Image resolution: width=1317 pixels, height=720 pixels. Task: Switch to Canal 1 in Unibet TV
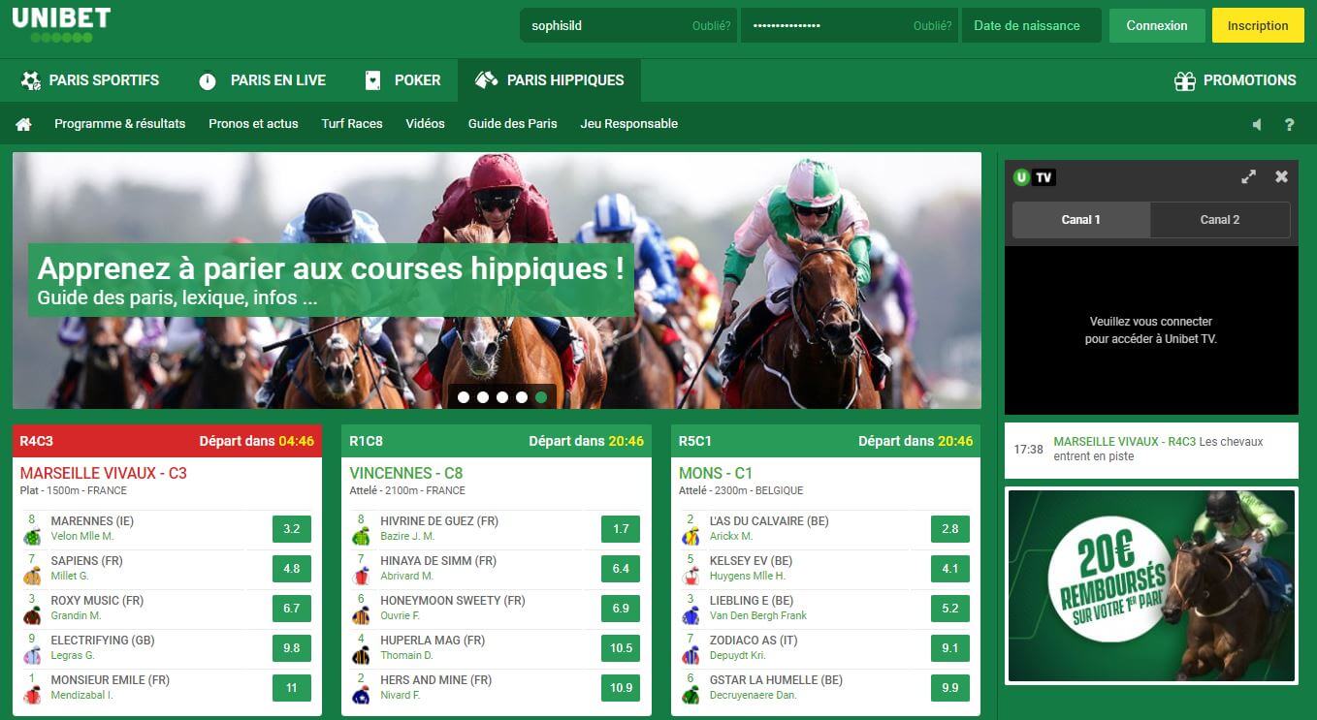tap(1081, 220)
